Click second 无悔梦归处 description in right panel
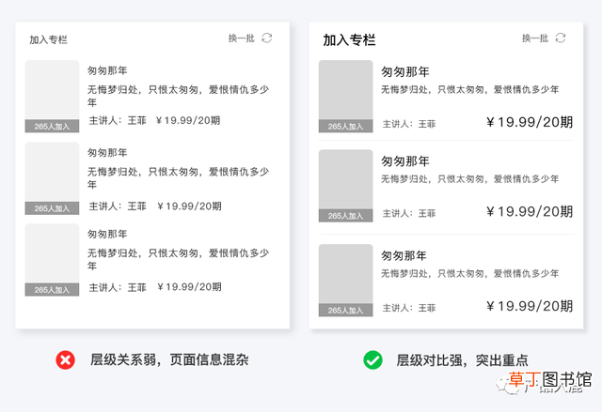 470,179
